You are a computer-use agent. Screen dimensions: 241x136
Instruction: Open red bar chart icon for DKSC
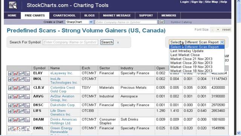(16, 105)
